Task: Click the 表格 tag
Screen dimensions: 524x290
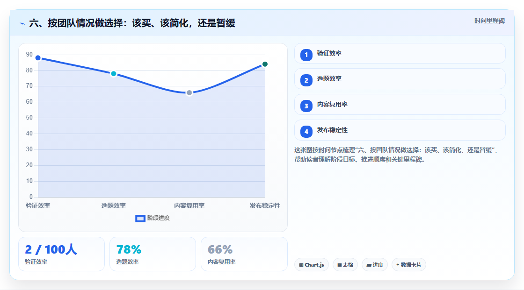Action: [345, 265]
